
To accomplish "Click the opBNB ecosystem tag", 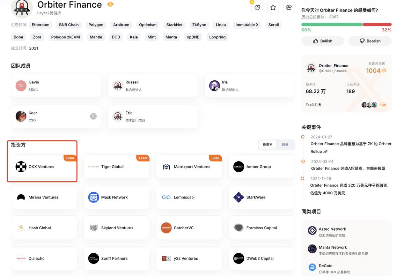I will (x=193, y=37).
